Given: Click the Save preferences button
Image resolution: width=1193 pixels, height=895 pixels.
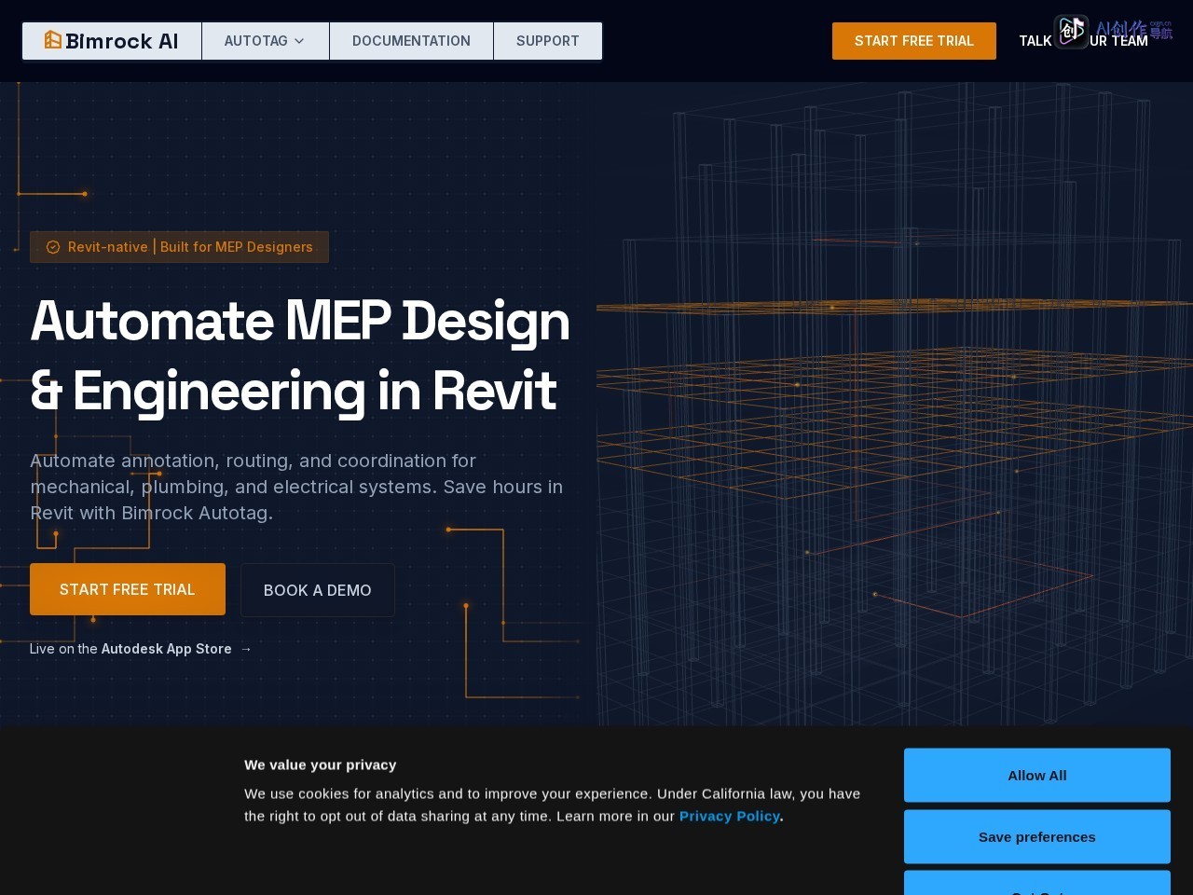Looking at the screenshot, I should tap(1037, 836).
